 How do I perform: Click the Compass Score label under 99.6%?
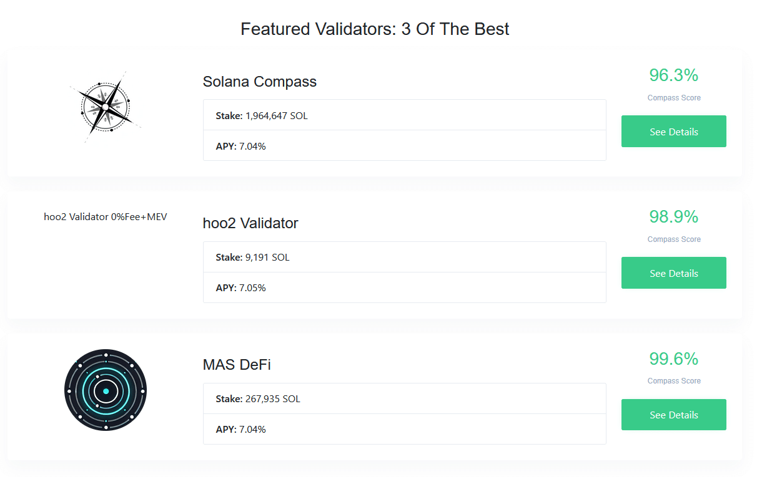tap(674, 381)
